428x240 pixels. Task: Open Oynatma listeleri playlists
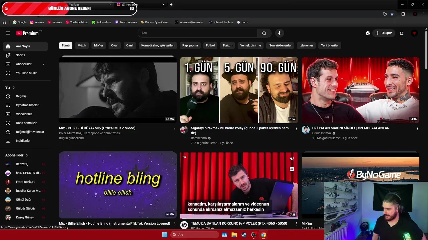tap(25, 105)
